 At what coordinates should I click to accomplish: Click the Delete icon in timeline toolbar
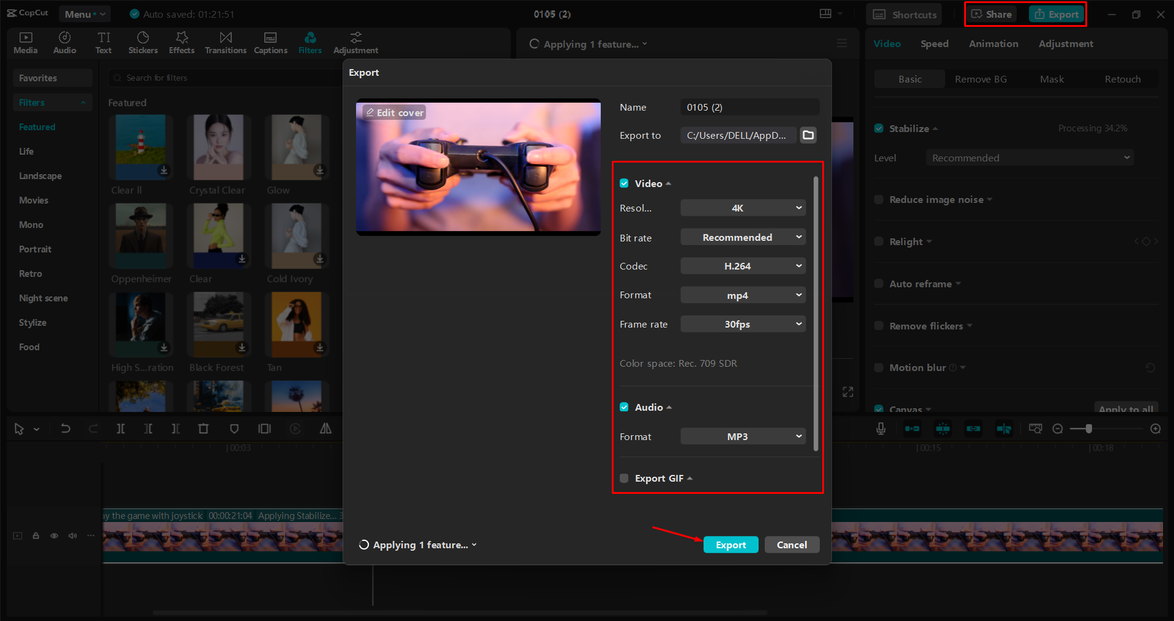point(204,428)
